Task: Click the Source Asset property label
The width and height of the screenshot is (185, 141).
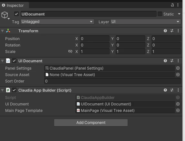Action: (x=17, y=75)
